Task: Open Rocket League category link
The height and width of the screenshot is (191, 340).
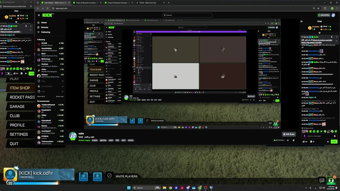Action: 84,140
